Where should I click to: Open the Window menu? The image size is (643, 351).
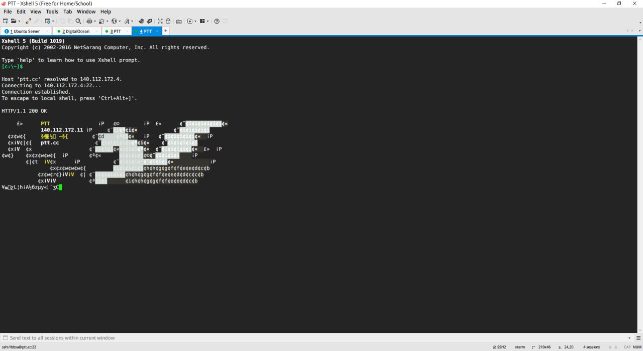point(86,12)
